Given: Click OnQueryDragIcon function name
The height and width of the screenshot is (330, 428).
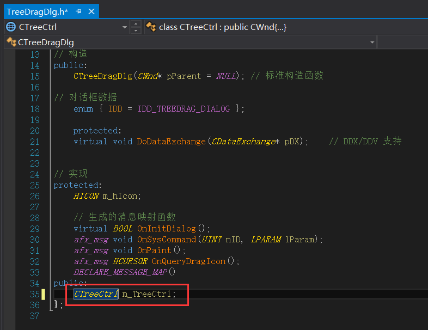Looking at the screenshot, I should click(189, 261).
